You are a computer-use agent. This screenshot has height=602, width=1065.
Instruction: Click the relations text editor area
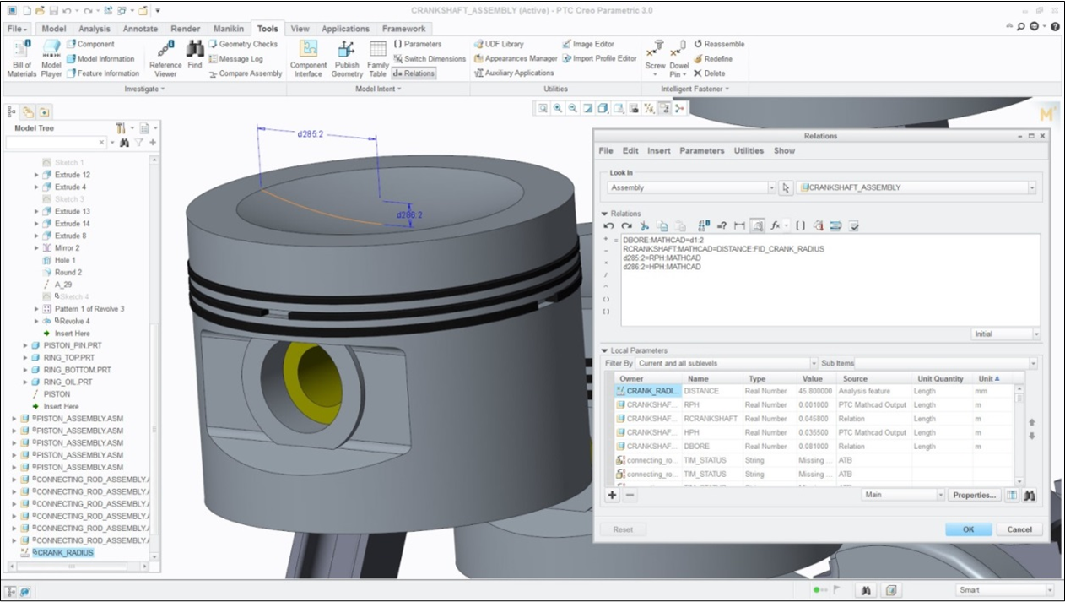tap(830, 280)
